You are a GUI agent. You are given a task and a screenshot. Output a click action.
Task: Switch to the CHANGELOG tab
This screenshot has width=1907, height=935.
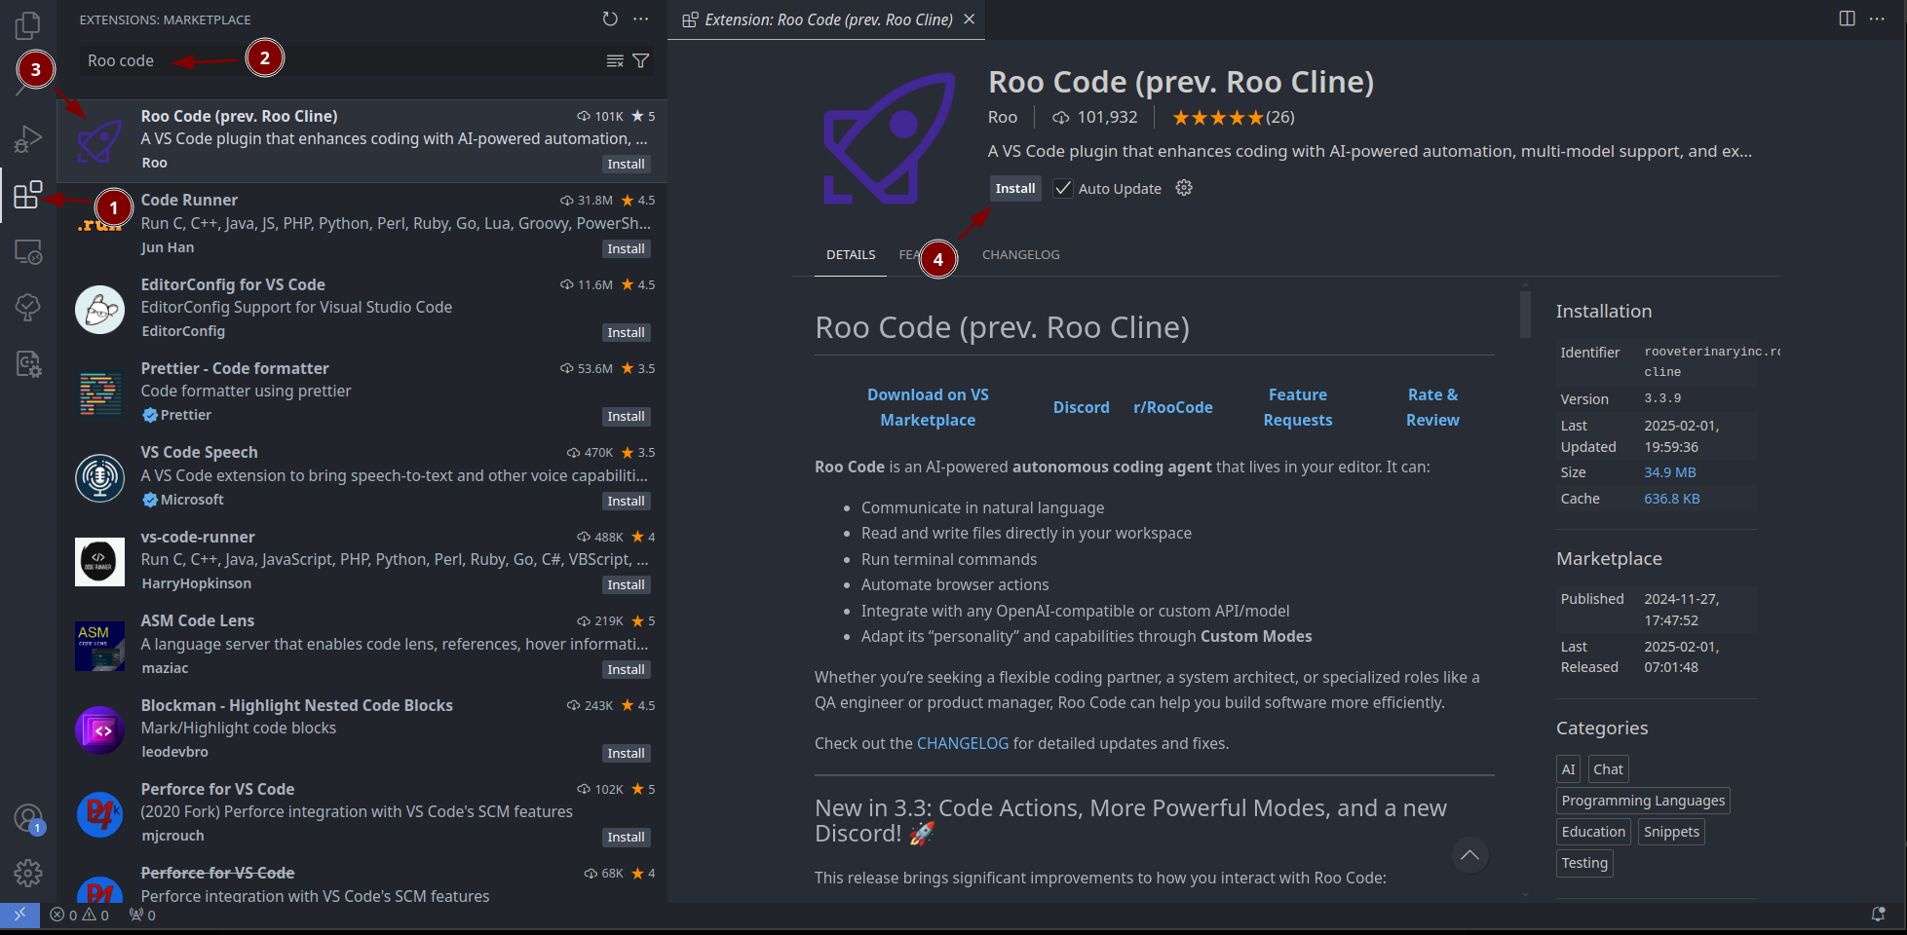pos(1020,254)
